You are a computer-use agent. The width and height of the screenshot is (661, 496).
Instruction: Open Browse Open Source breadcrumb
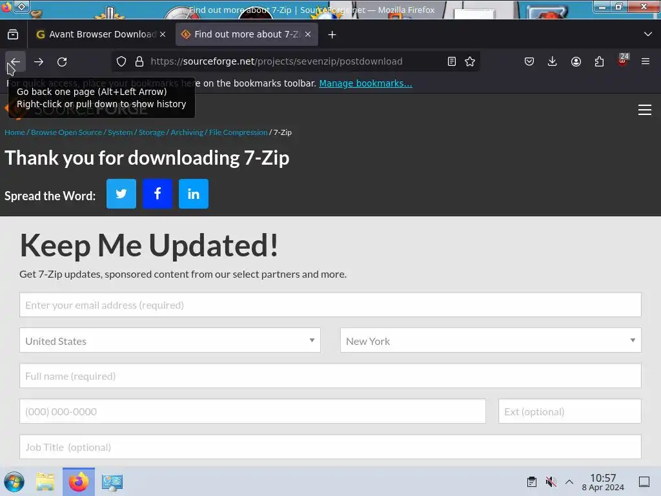[x=66, y=132]
